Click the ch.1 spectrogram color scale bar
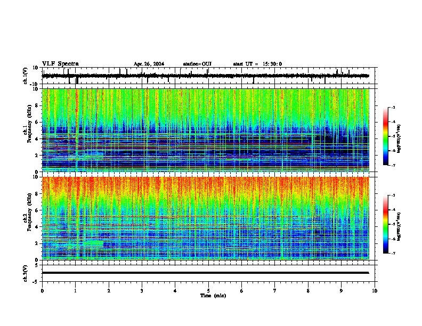 (385, 136)
